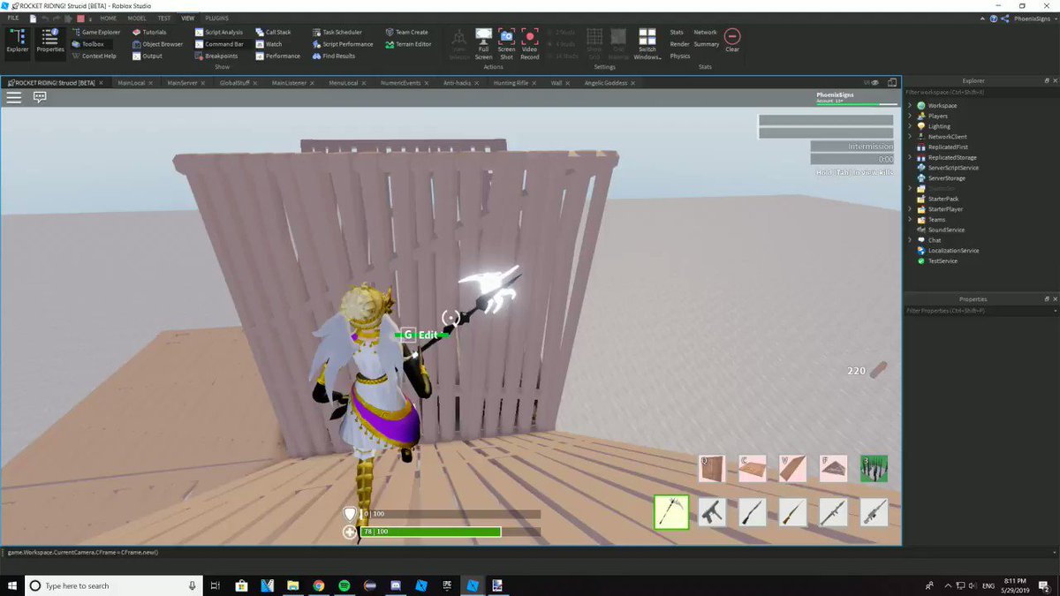This screenshot has width=1060, height=596.
Task: Open Find Results
Action: (x=334, y=56)
